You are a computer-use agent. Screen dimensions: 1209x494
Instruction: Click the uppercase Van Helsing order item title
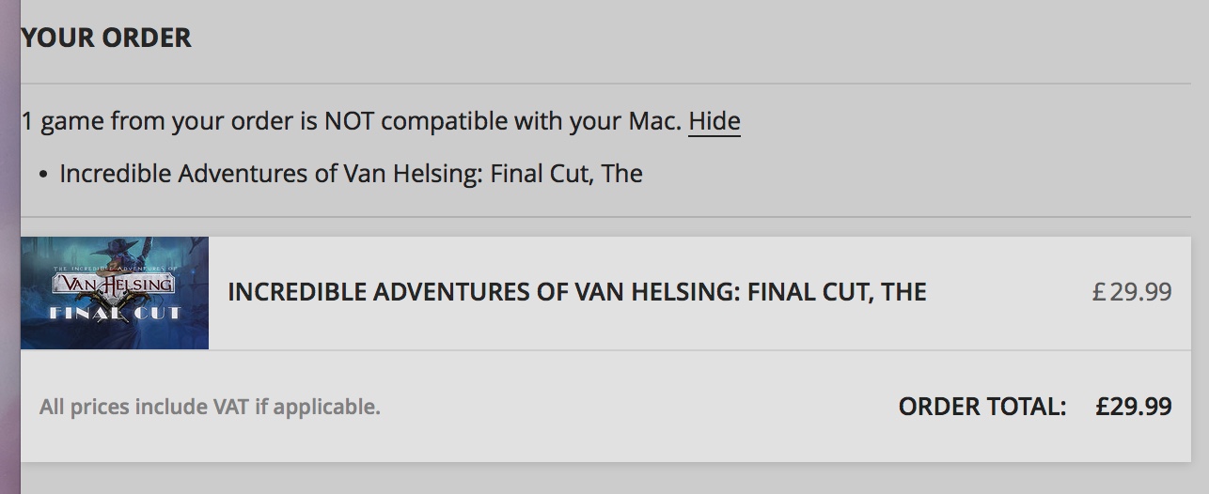[576, 292]
